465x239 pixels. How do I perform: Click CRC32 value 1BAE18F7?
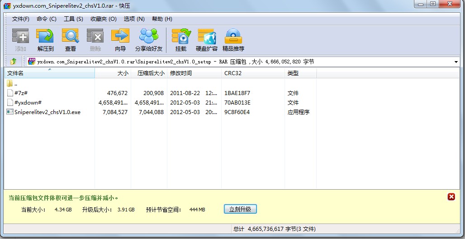[237, 93]
